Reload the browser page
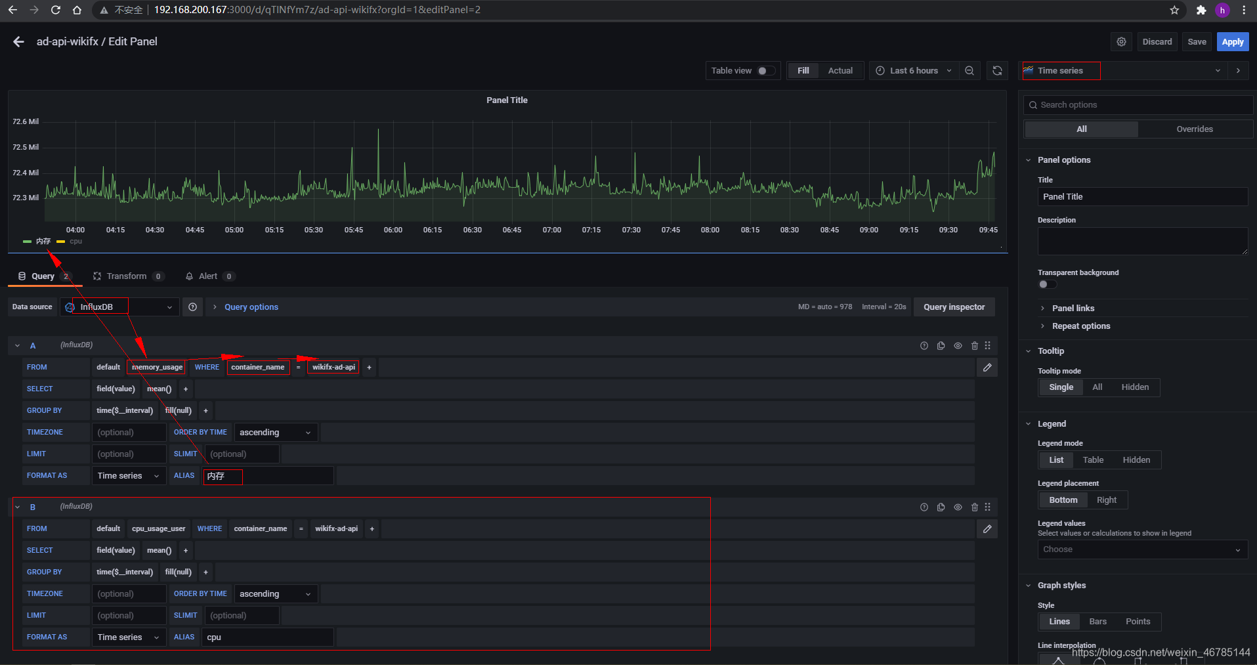This screenshot has width=1257, height=665. point(56,10)
